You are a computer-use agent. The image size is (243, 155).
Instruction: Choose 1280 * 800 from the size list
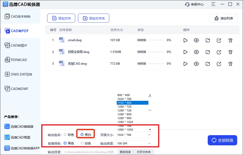132,114
